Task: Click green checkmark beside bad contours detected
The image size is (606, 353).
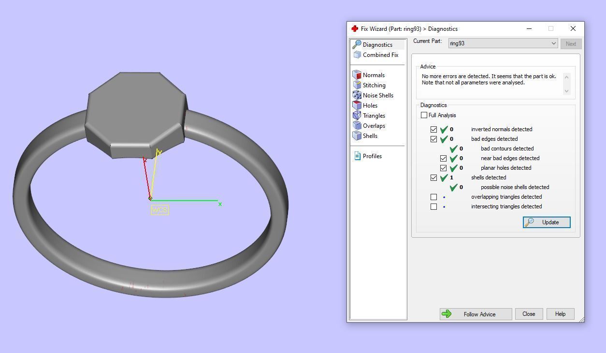Action: (x=454, y=149)
